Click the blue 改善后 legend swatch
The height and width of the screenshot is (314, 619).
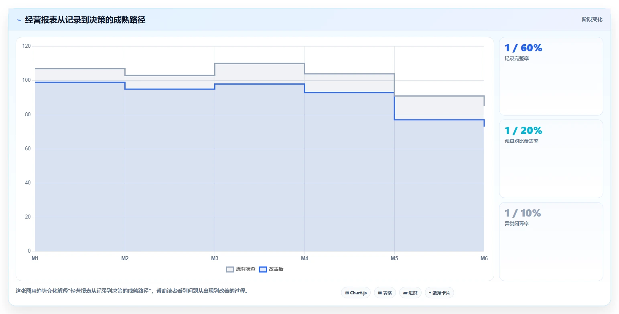263,269
